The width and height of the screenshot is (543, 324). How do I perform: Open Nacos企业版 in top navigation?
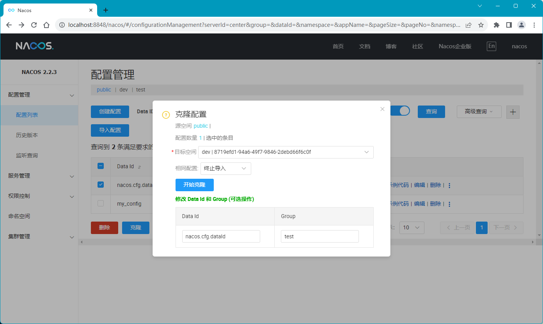coord(455,46)
